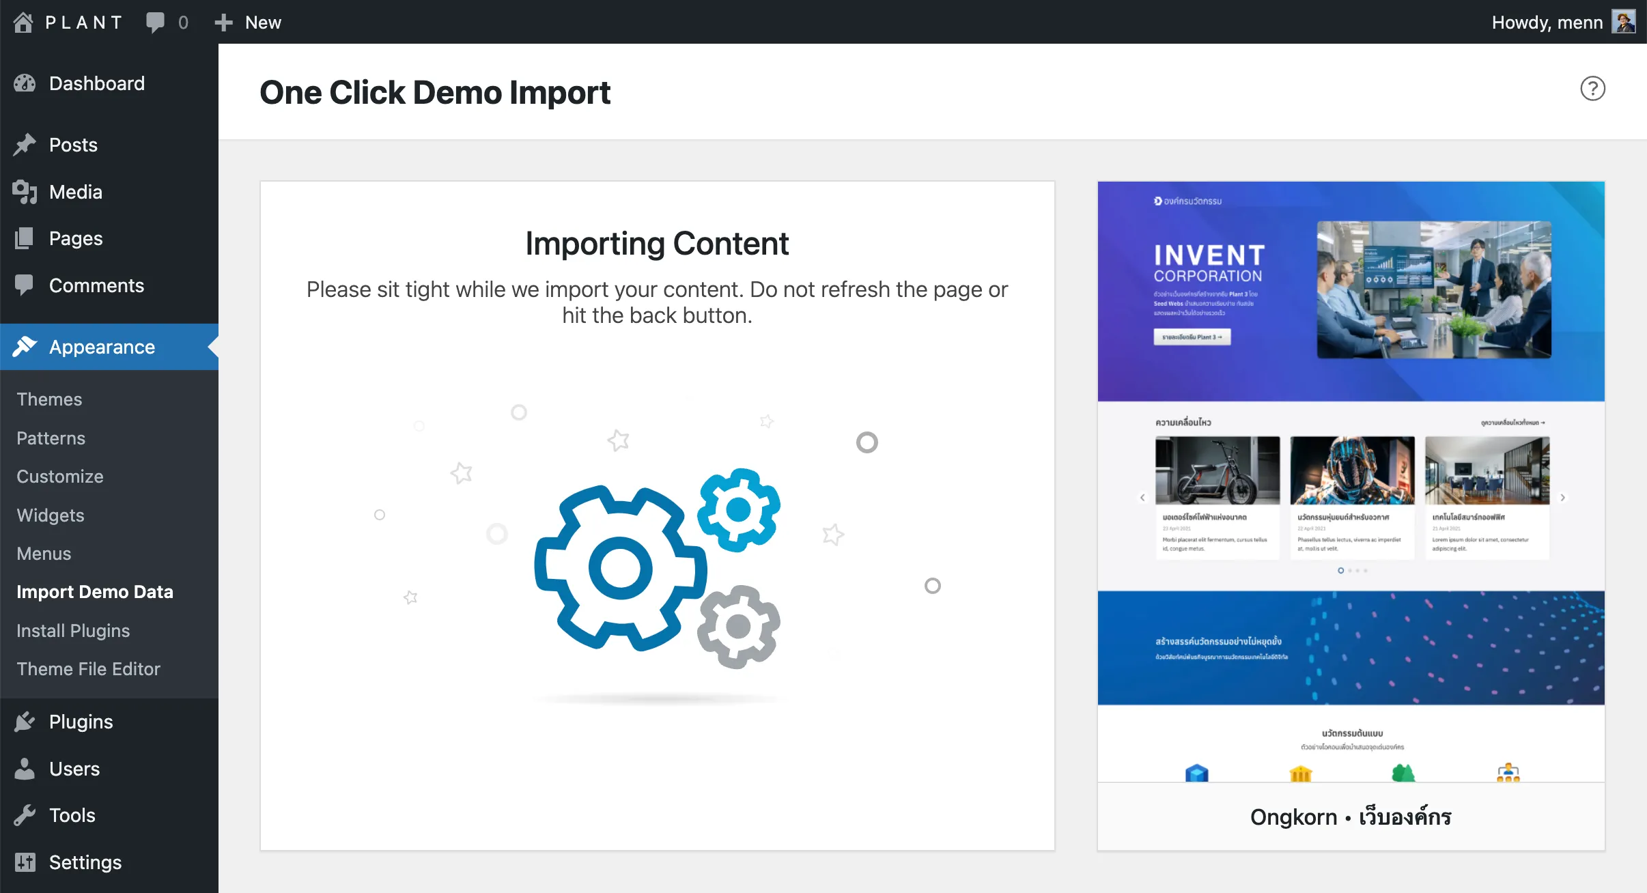Go to Theme File Editor
This screenshot has width=1647, height=893.
89,669
